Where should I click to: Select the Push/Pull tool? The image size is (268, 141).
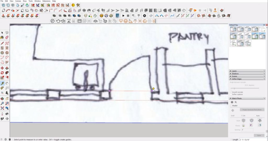click(x=7, y=68)
